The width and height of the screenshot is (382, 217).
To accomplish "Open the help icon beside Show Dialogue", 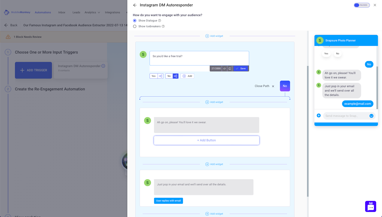I will click(160, 20).
